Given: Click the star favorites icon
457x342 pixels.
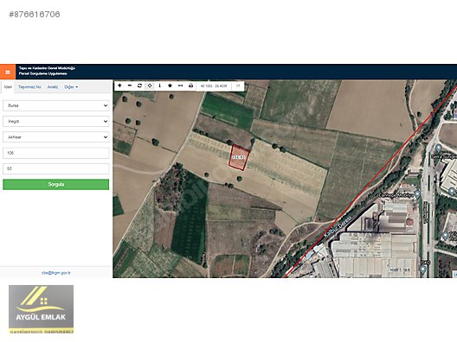Looking at the screenshot, I should [x=170, y=85].
